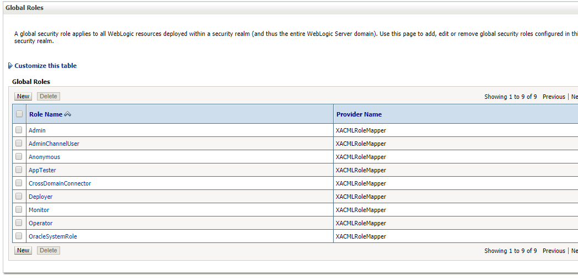
Task: Open the AppTester role link
Action: pos(42,170)
